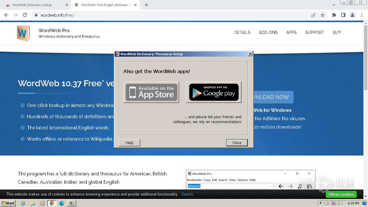Close the WordWeb Dictionary Lookup tab
Screen dimensions: 368x207
coord(67,5)
